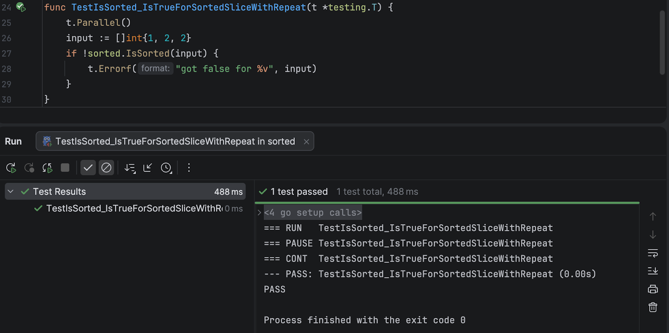The height and width of the screenshot is (333, 669).
Task: Stop the running test process
Action: coord(65,168)
